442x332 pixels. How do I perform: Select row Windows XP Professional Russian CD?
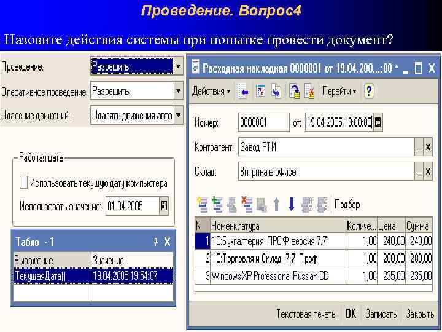click(314, 275)
